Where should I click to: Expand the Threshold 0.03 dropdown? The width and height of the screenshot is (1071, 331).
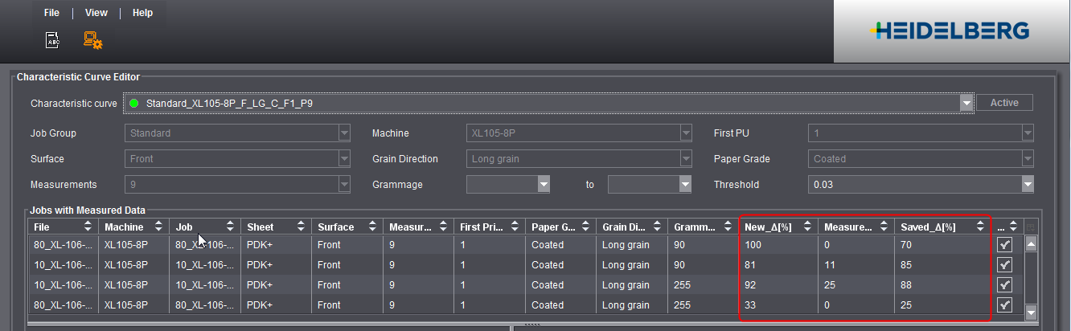[x=1028, y=185]
